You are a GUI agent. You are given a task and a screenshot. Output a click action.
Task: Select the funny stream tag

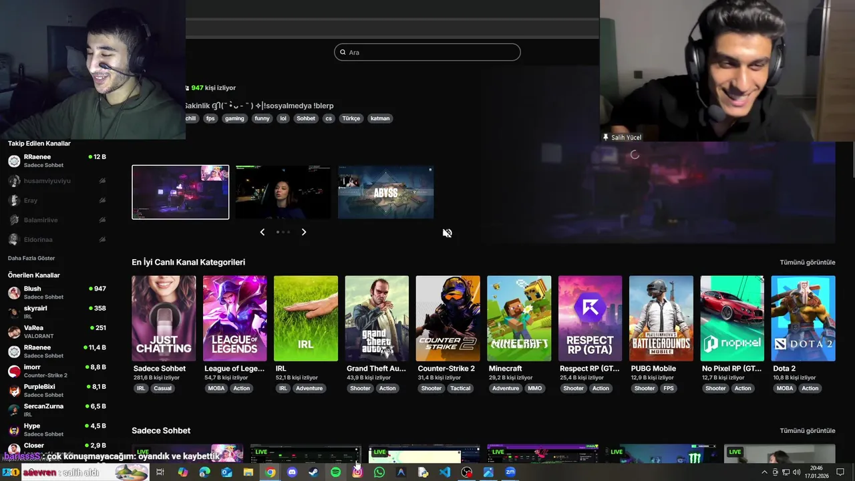(x=262, y=118)
